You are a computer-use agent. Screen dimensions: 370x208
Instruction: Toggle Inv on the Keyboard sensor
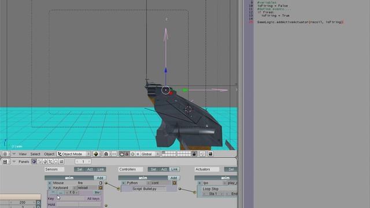(x=97, y=192)
